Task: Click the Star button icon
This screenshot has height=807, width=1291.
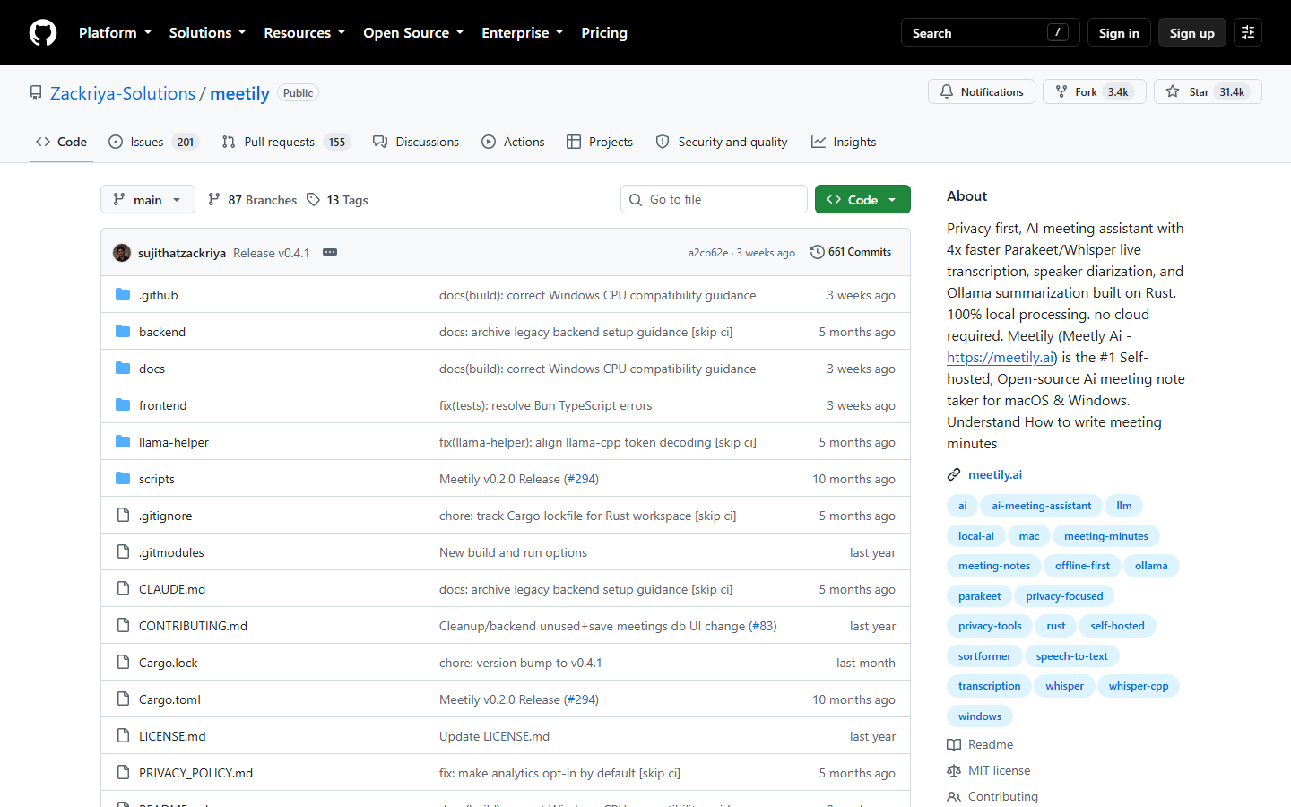Action: click(1173, 91)
